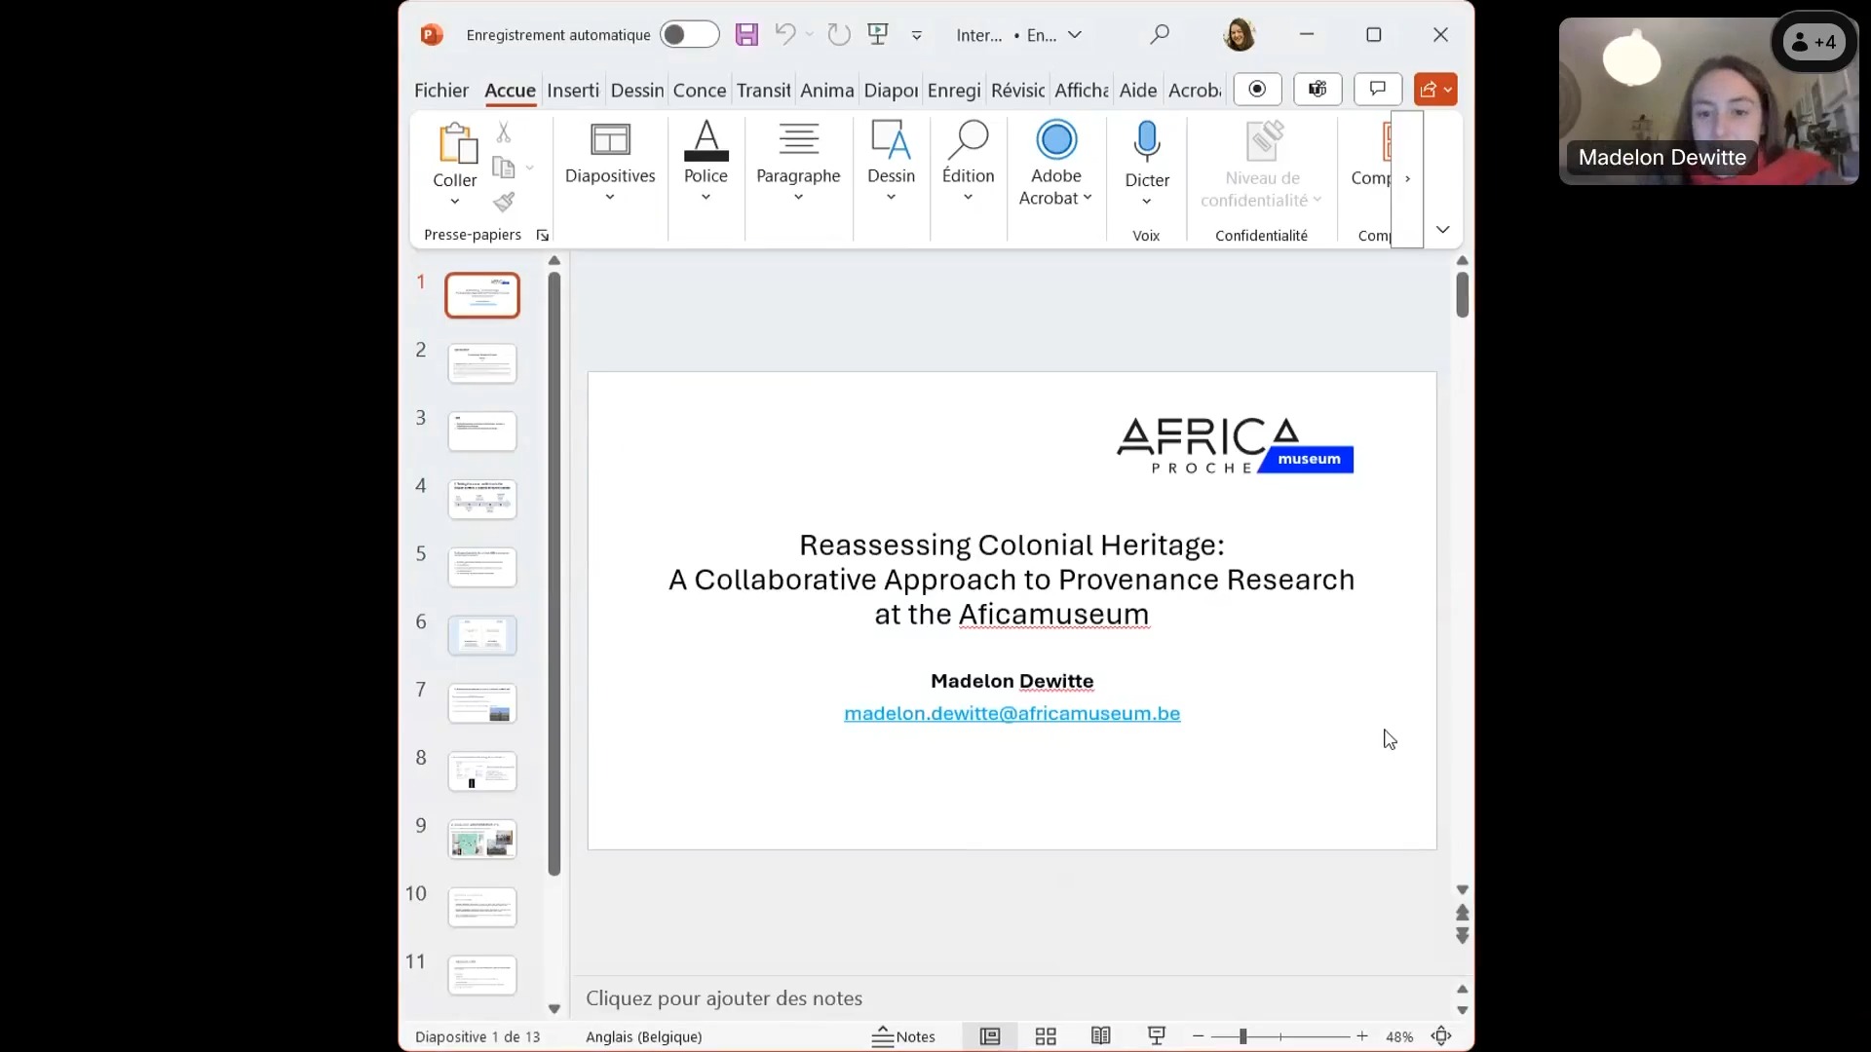The height and width of the screenshot is (1052, 1871).
Task: Open the Fichier menu
Action: [x=441, y=91]
